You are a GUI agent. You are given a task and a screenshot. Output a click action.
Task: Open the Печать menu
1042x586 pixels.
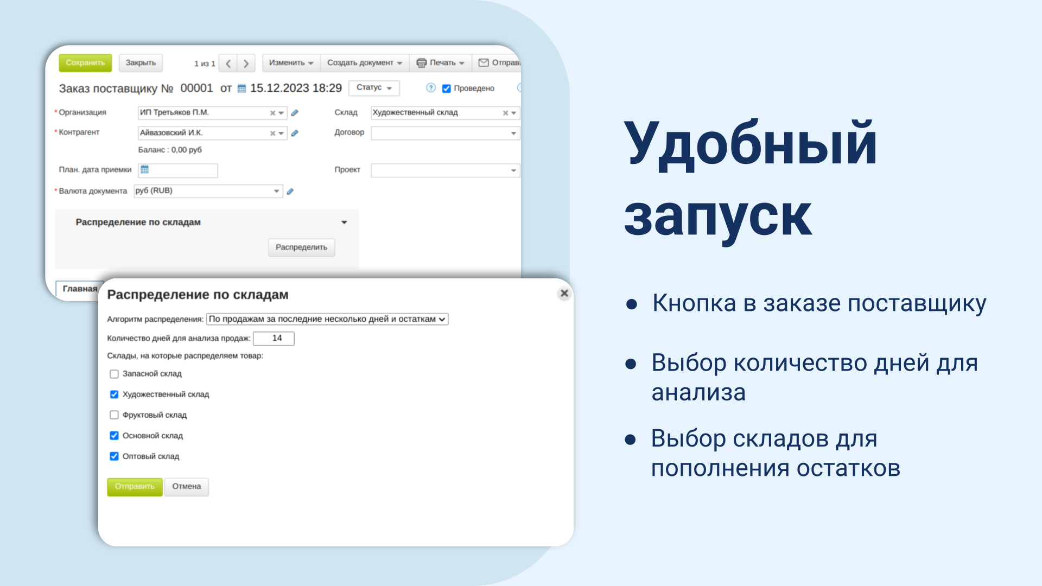tap(440, 63)
